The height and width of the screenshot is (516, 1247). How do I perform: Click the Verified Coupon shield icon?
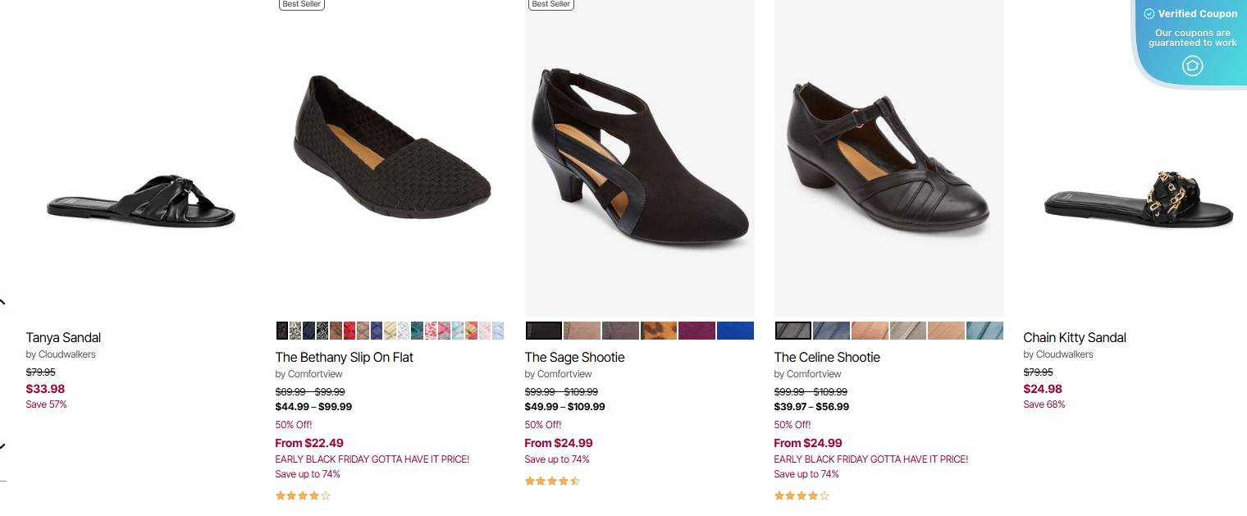pos(1192,66)
